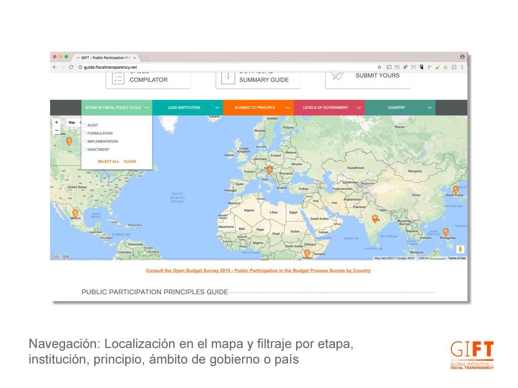
Task: Collapse Stage in Fiscal Policy Cycle dropdown
Action: click(117, 108)
